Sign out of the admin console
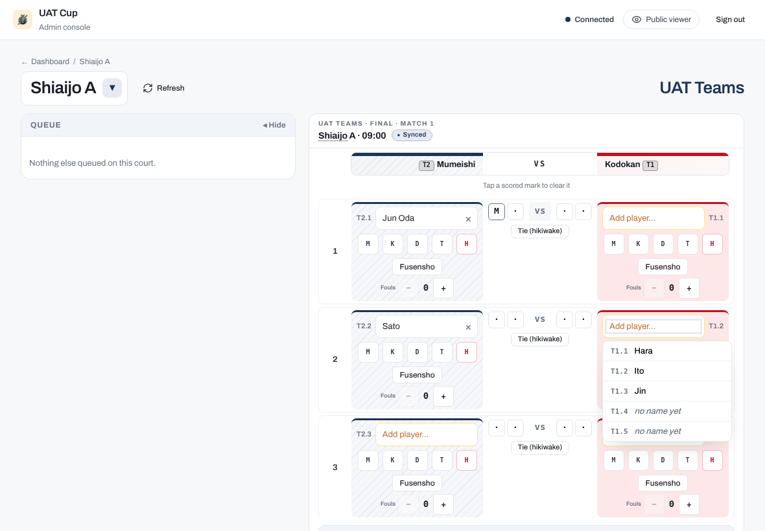Screen dimensions: 765x531 730,19
